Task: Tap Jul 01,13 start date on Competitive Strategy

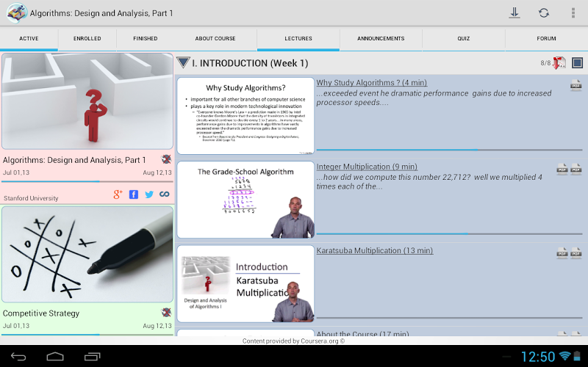Action: click(x=16, y=326)
